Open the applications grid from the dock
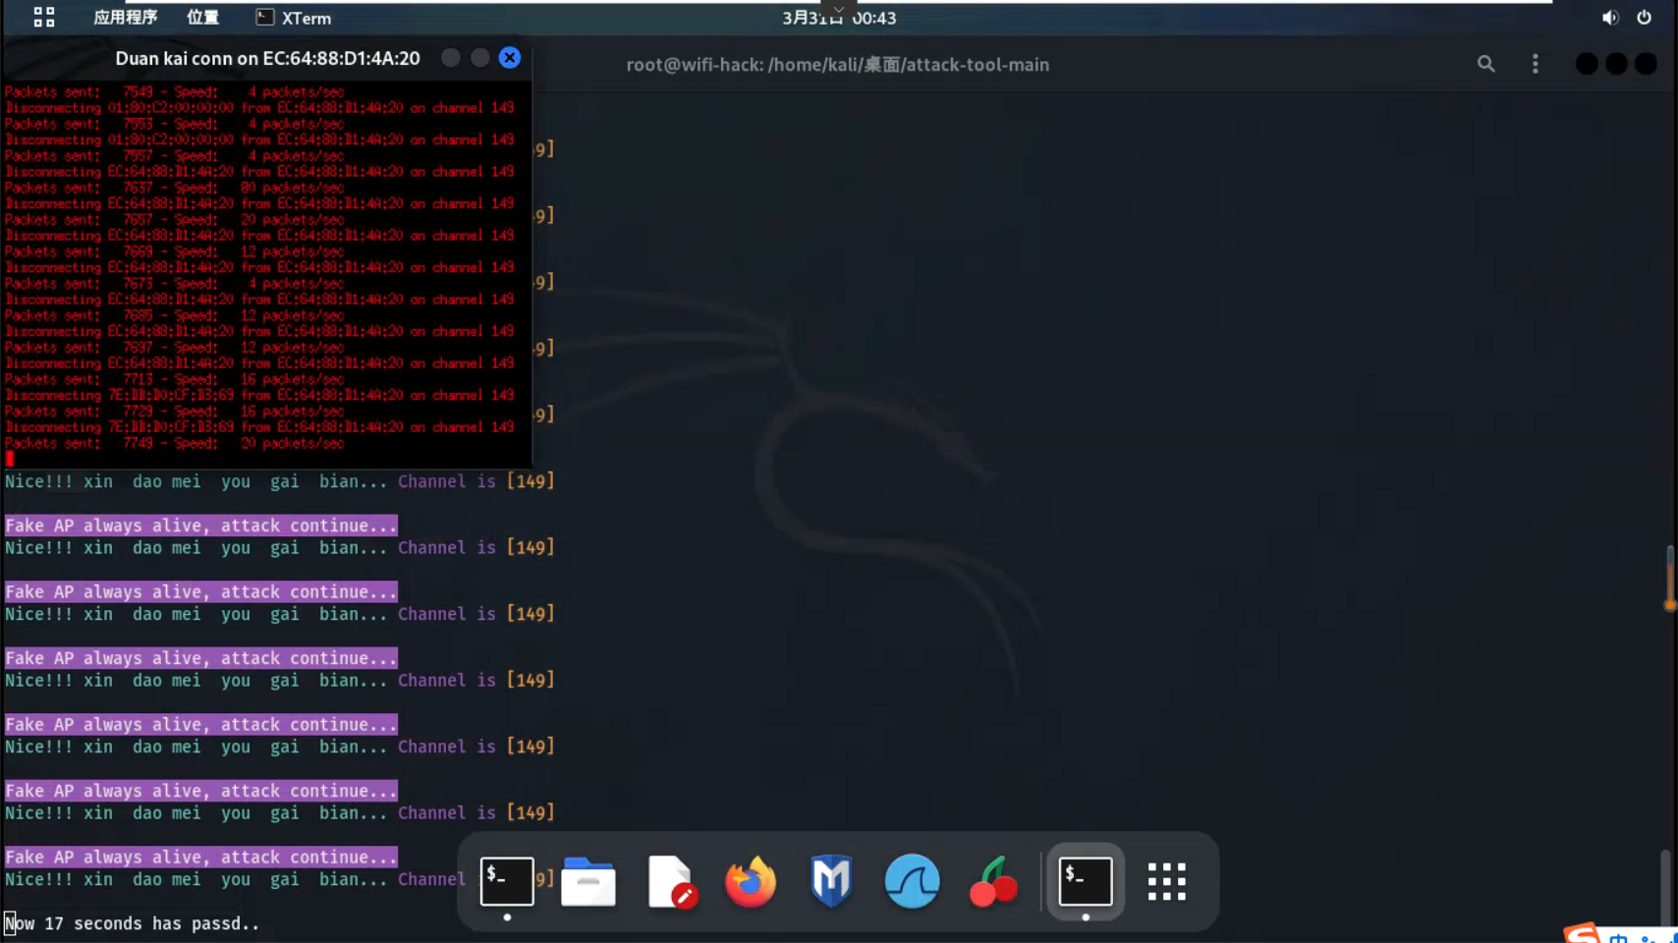Viewport: 1678px width, 943px height. click(1166, 881)
